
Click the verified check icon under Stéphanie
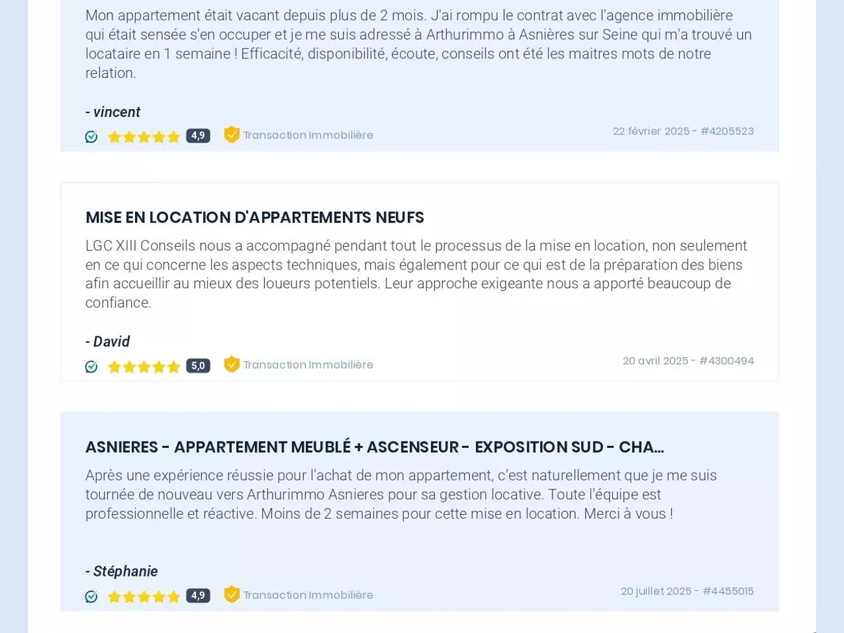[92, 597]
